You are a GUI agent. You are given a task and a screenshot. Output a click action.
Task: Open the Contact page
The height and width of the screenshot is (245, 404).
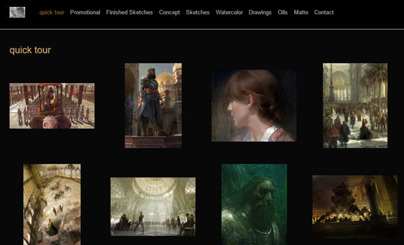[x=324, y=13]
